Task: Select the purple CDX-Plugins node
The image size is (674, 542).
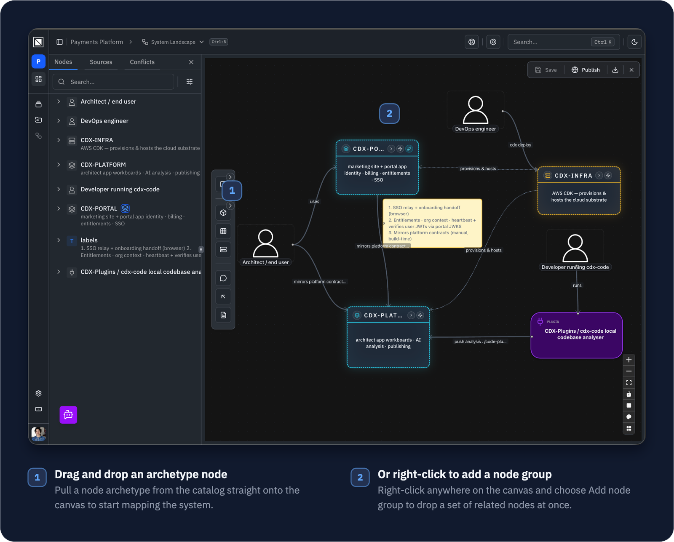Action: coord(577,335)
